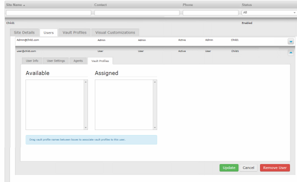Viewport: 297px width, 182px height.
Task: Open the Visual Customizations tab
Action: (115, 32)
